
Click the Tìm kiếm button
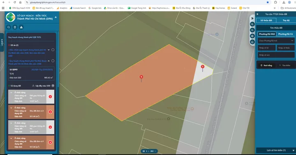tap(284, 65)
